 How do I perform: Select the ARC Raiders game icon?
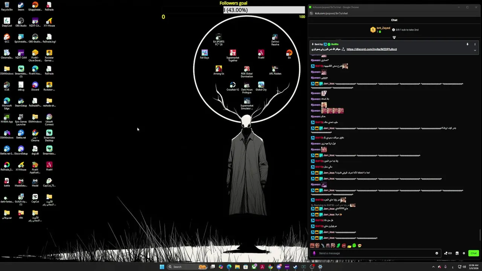pyautogui.click(x=275, y=70)
